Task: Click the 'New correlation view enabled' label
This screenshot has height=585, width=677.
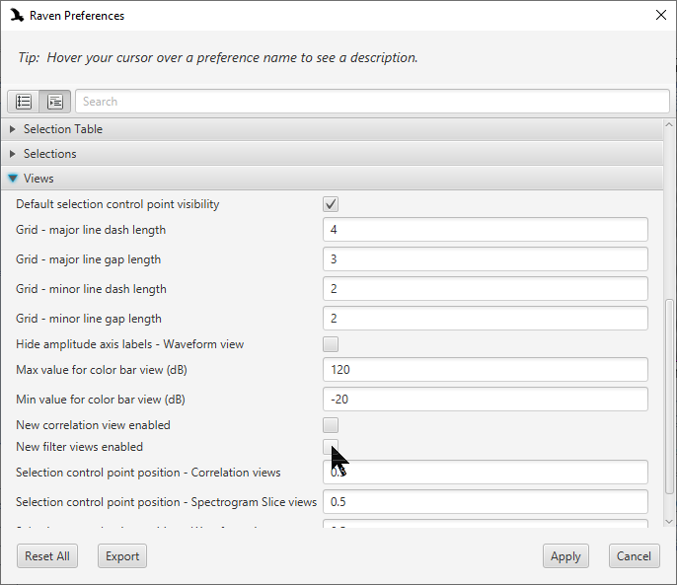Action: (93, 425)
